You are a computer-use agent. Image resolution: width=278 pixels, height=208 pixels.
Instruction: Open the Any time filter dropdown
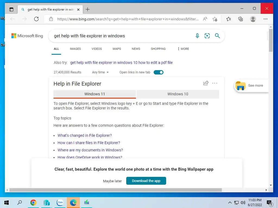point(100,72)
